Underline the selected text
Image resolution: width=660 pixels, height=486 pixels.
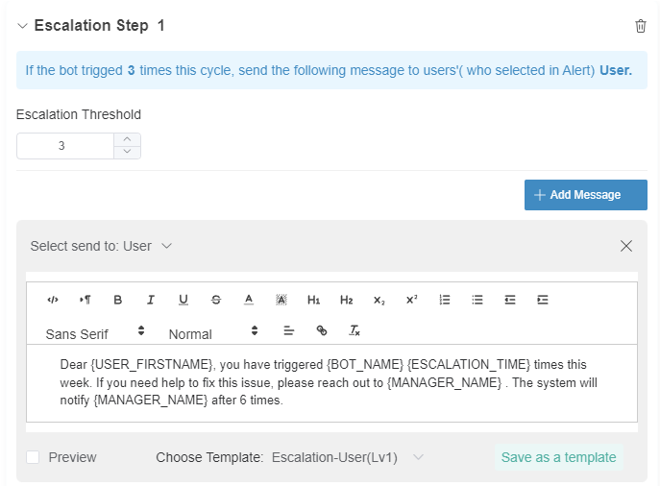click(x=183, y=300)
